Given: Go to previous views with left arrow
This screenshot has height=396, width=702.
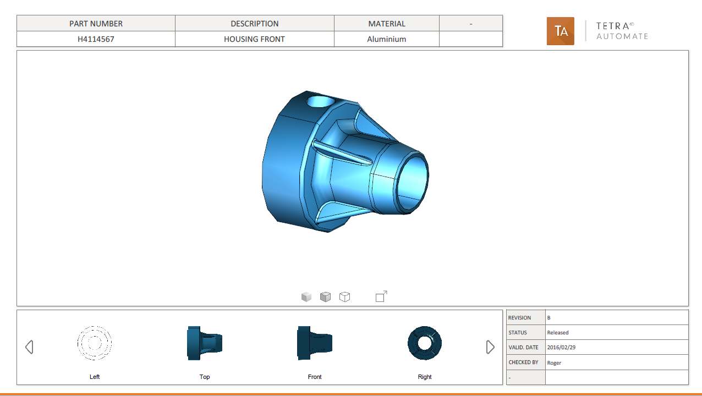Looking at the screenshot, I should 29,347.
